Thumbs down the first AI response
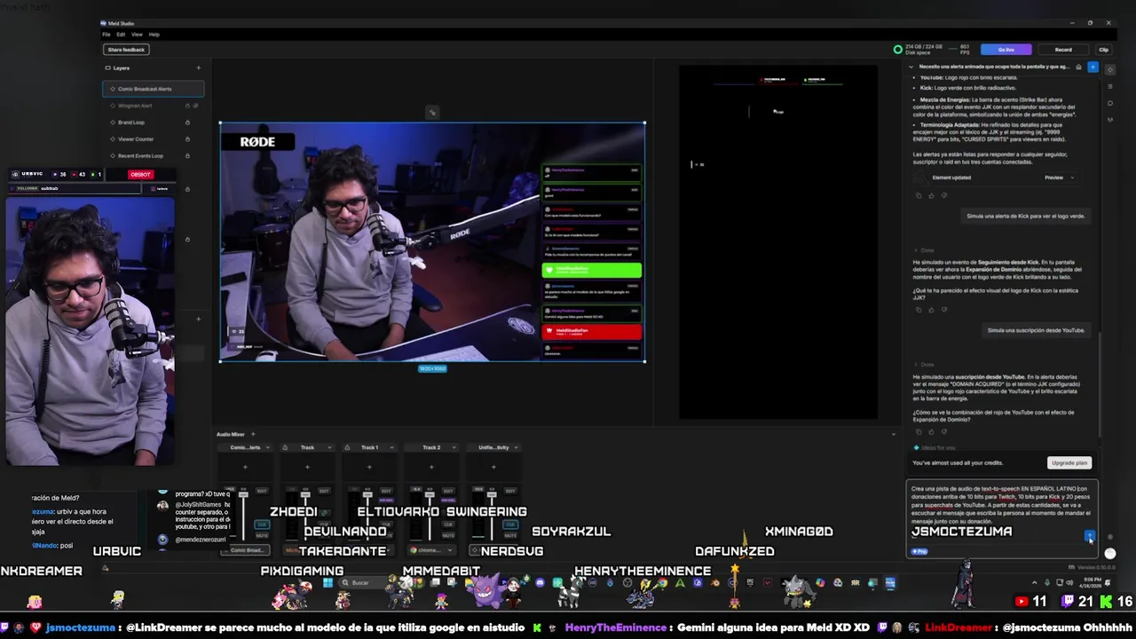 pos(943,195)
